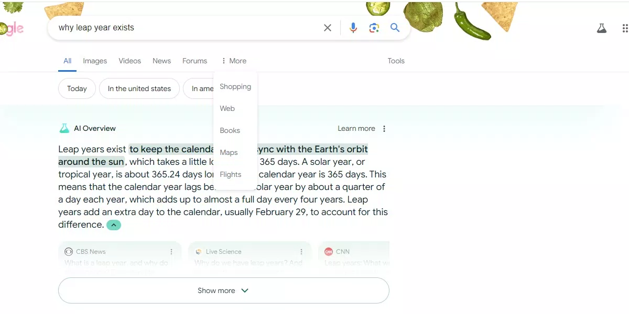Open Tools for search filtering

click(396, 61)
